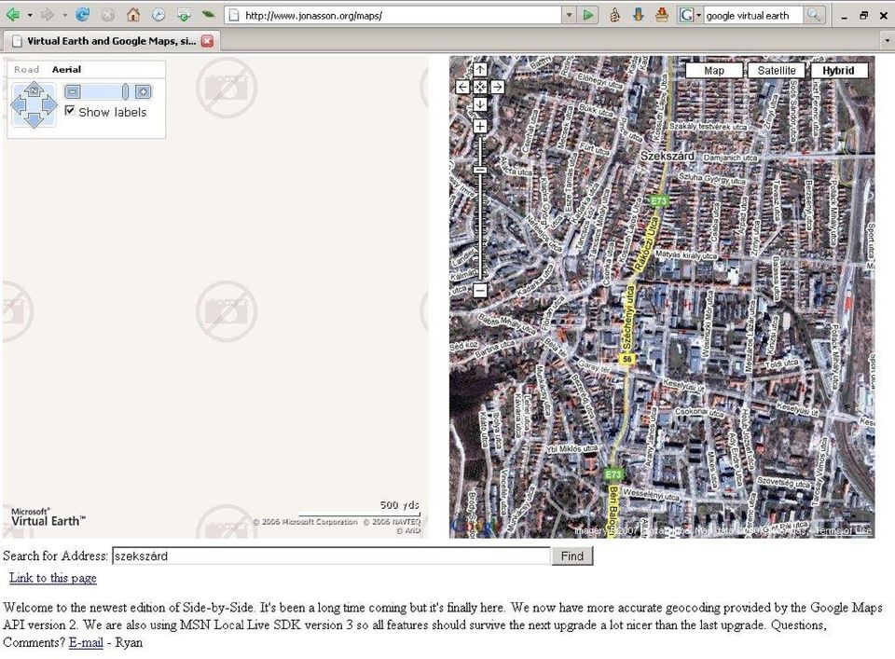
Task: Pan Virtual Earth map right
Action: click(x=49, y=105)
